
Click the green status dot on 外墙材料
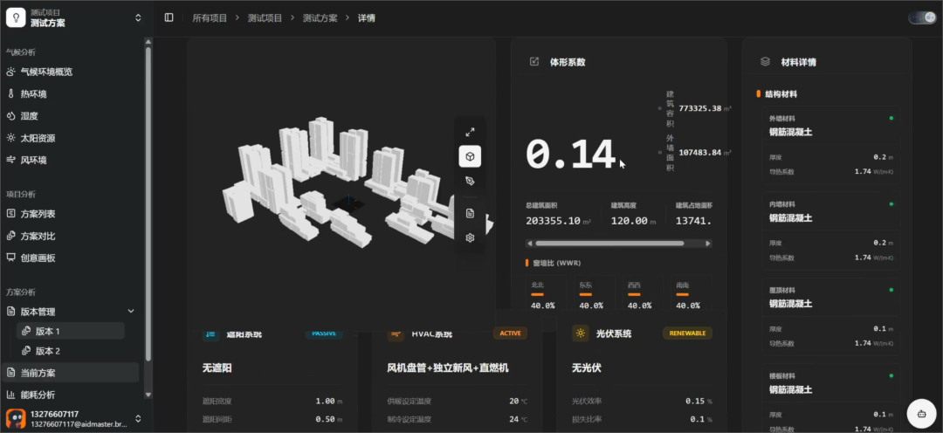coord(891,118)
